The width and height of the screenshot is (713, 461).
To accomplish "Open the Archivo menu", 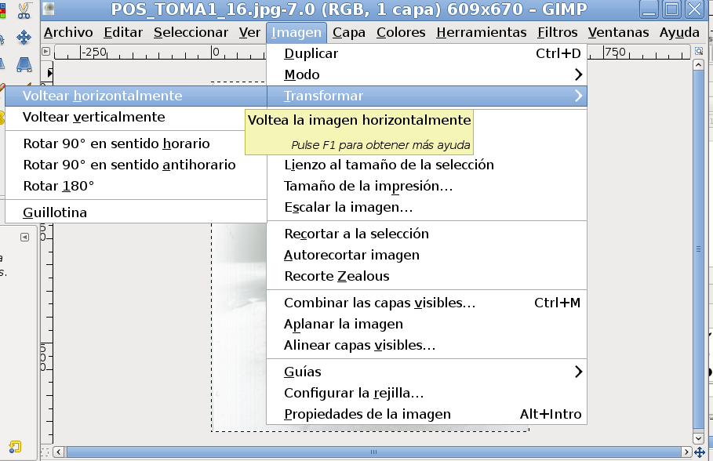I will click(68, 32).
